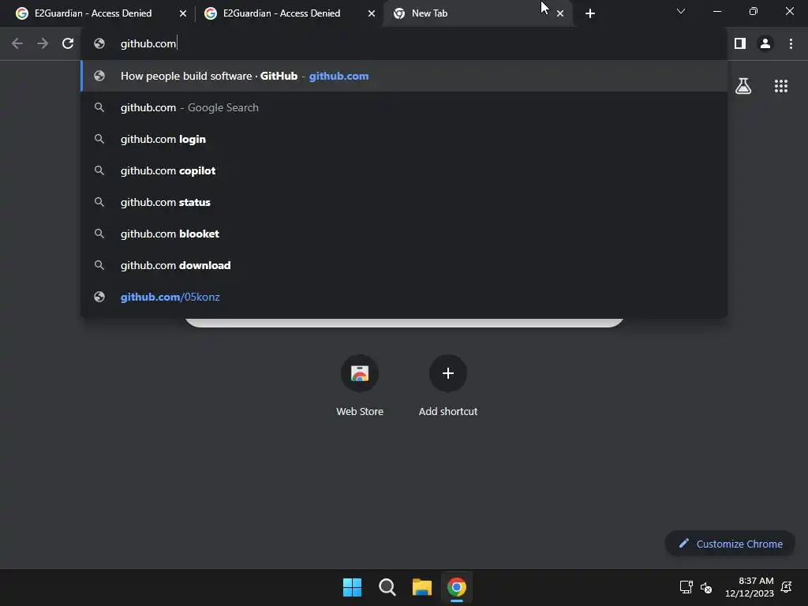Go forward using the forward arrow

[43, 44]
